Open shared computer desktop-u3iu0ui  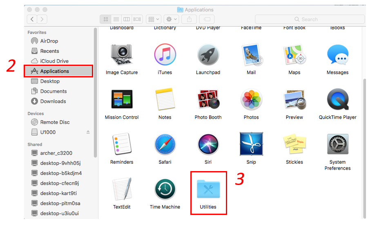click(58, 213)
